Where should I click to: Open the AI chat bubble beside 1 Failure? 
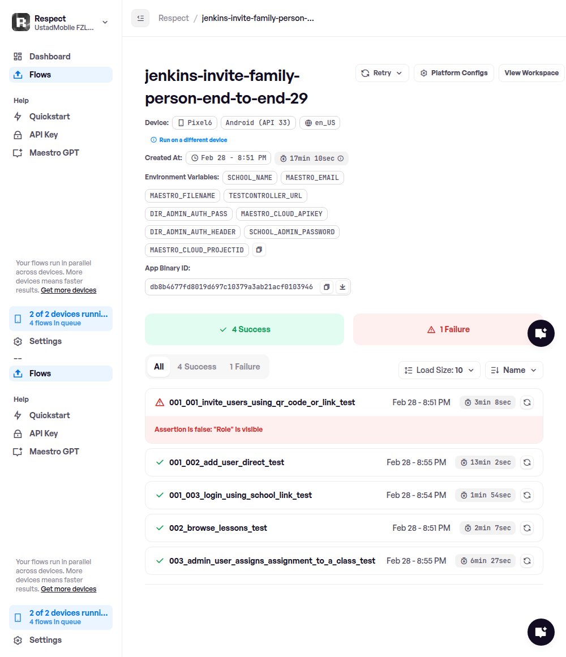[541, 333]
